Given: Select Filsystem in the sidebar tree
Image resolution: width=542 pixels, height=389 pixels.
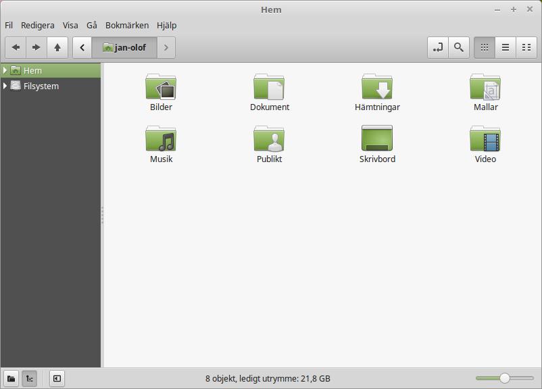Looking at the screenshot, I should click(51, 86).
